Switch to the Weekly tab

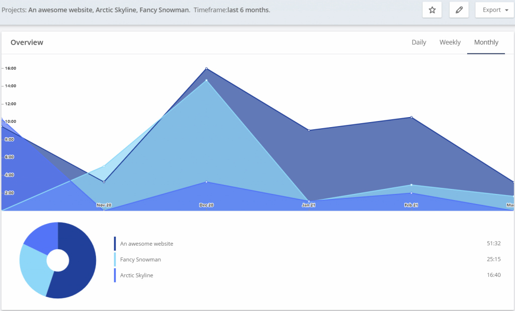pos(450,42)
